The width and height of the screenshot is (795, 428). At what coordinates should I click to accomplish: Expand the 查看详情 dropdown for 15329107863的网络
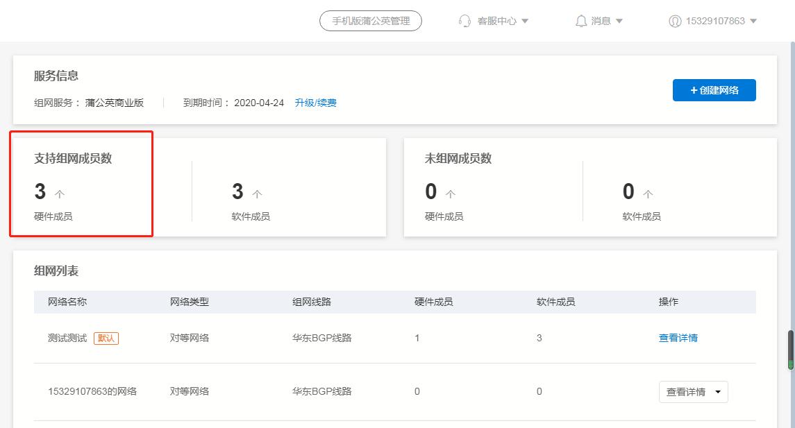click(x=718, y=391)
